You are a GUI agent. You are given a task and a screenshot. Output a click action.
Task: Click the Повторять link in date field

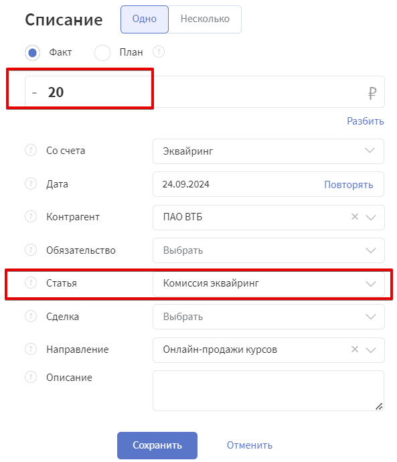pos(348,184)
